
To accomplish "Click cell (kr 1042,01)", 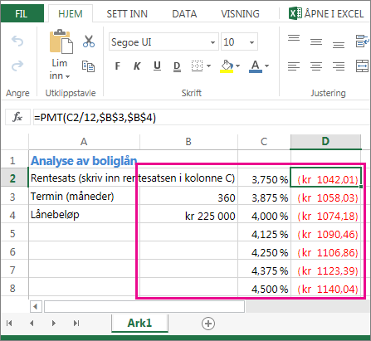I will pos(325,178).
